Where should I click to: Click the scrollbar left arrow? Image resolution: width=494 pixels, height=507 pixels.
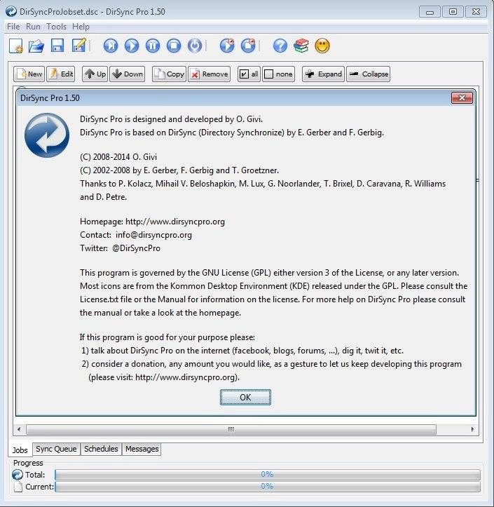19,429
